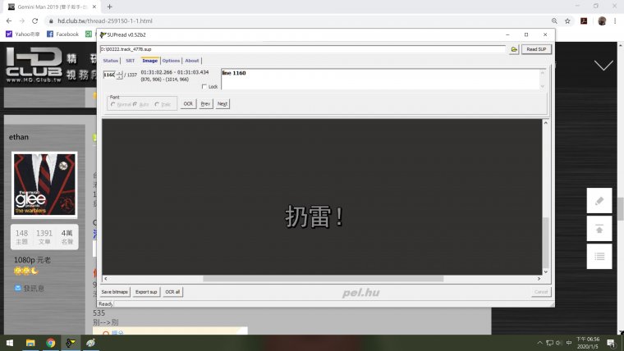Open the Facebook bookmark
The height and width of the screenshot is (351, 624).
(63, 34)
